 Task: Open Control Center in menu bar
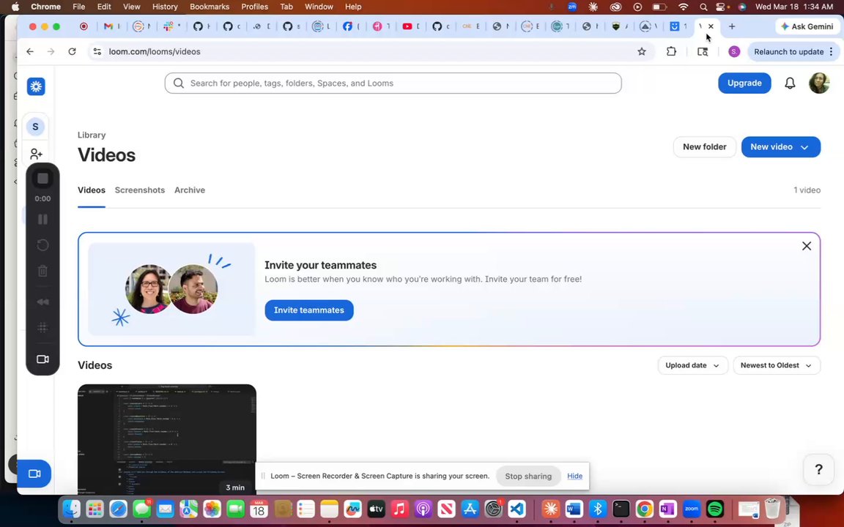[x=722, y=7]
